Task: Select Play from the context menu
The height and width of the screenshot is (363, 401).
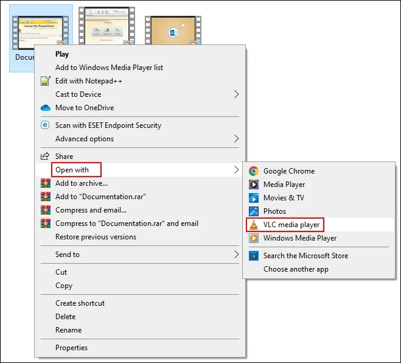Action: [x=62, y=54]
